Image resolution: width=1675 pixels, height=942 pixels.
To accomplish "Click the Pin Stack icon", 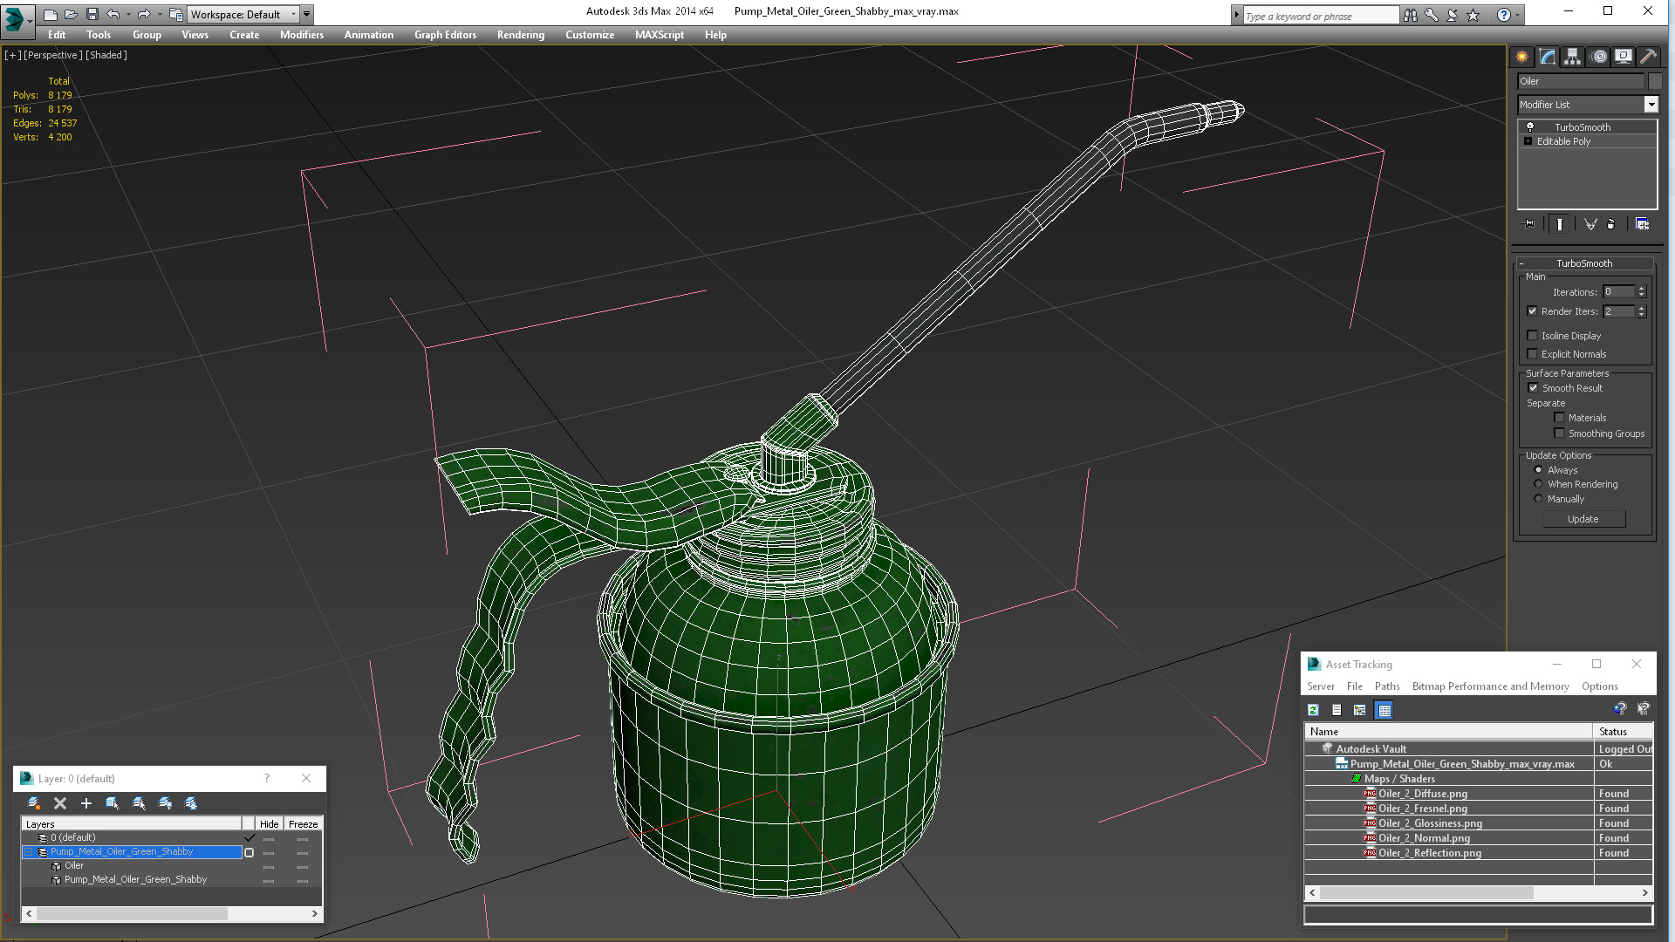I will tap(1528, 224).
